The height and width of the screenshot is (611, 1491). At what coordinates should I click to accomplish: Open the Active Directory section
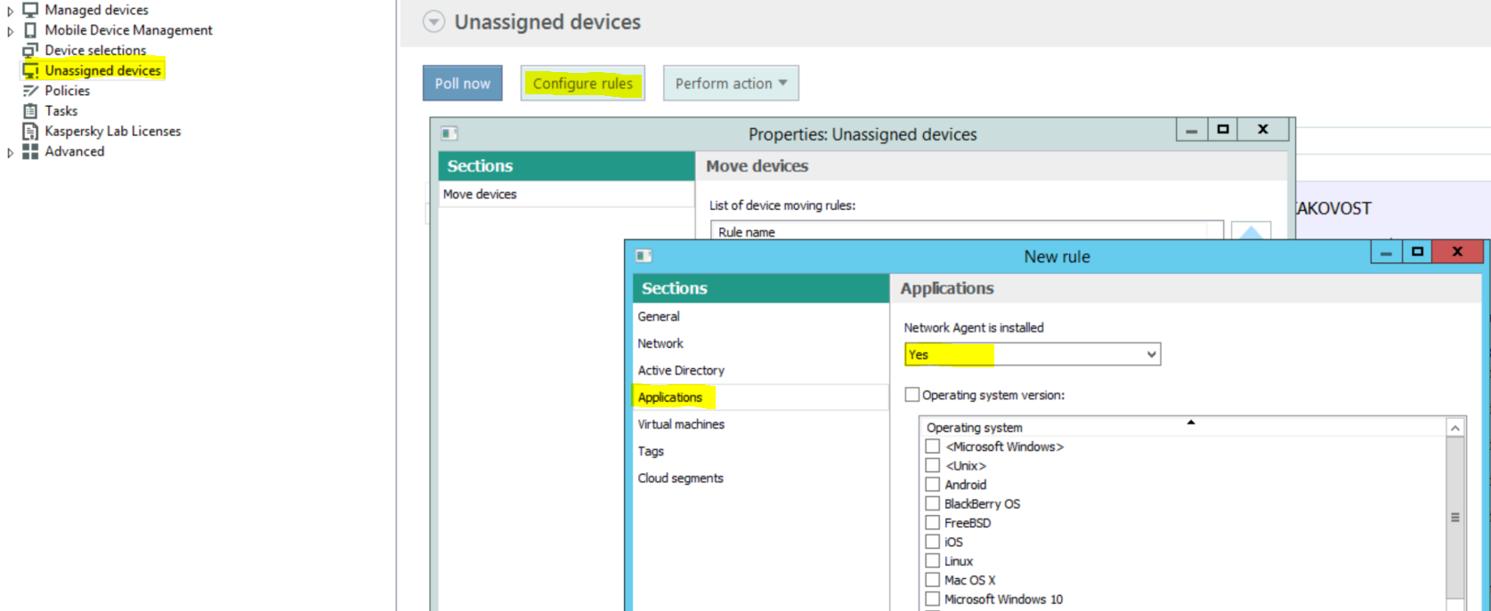point(681,371)
